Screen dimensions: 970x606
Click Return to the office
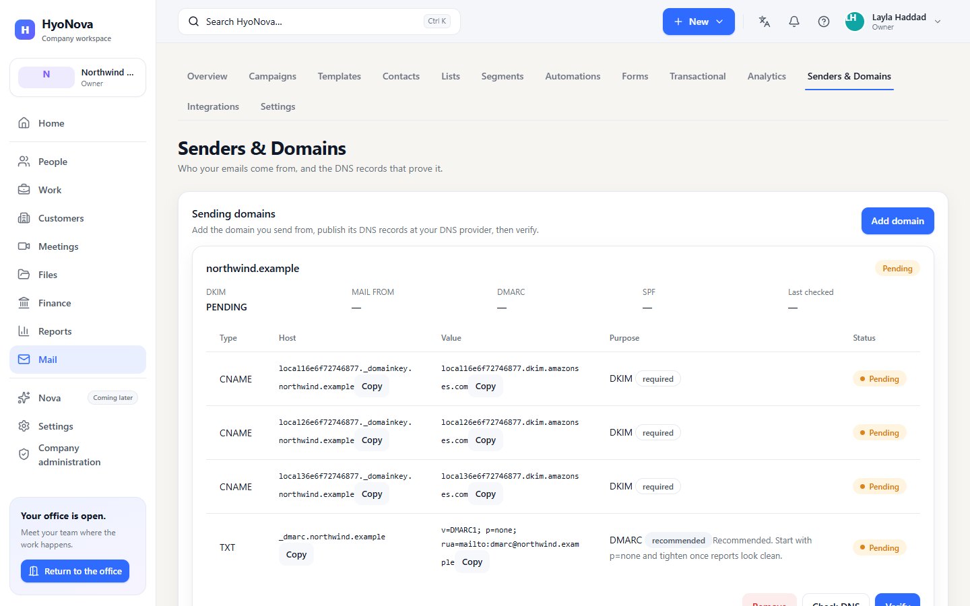tap(75, 571)
